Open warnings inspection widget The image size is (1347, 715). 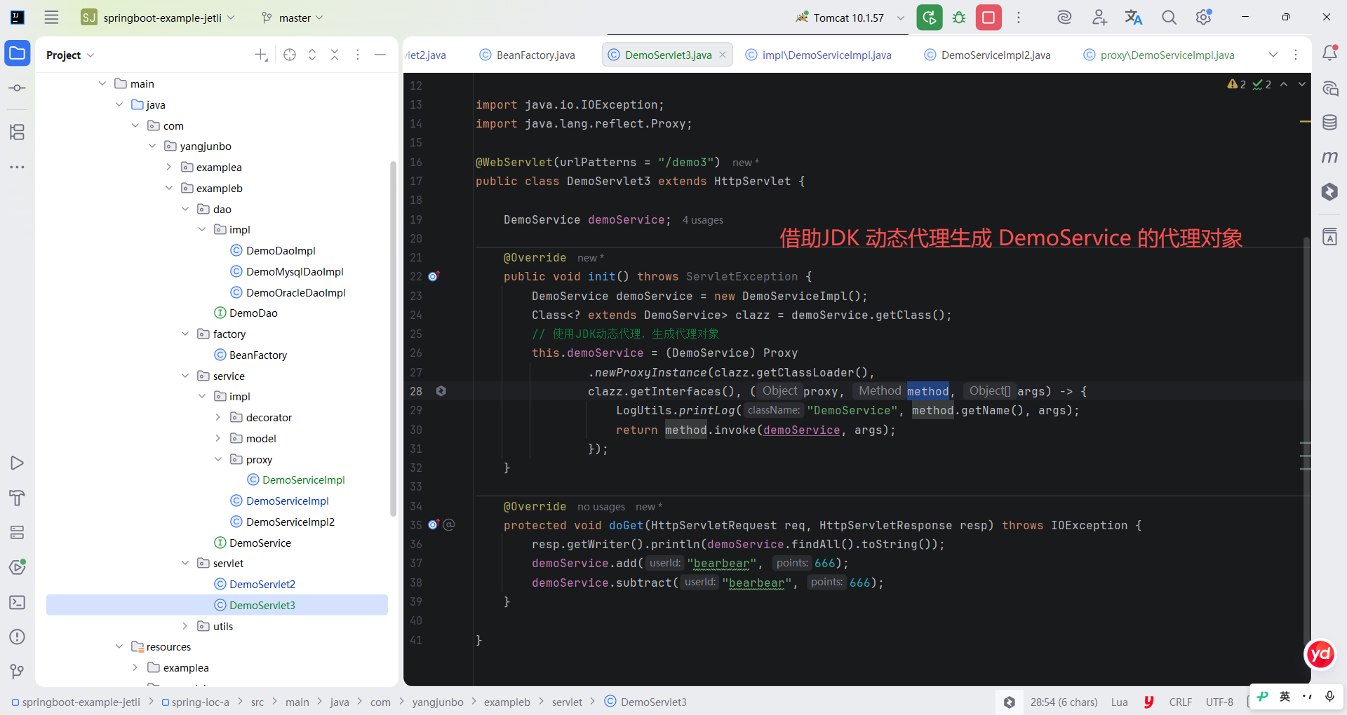[1237, 84]
